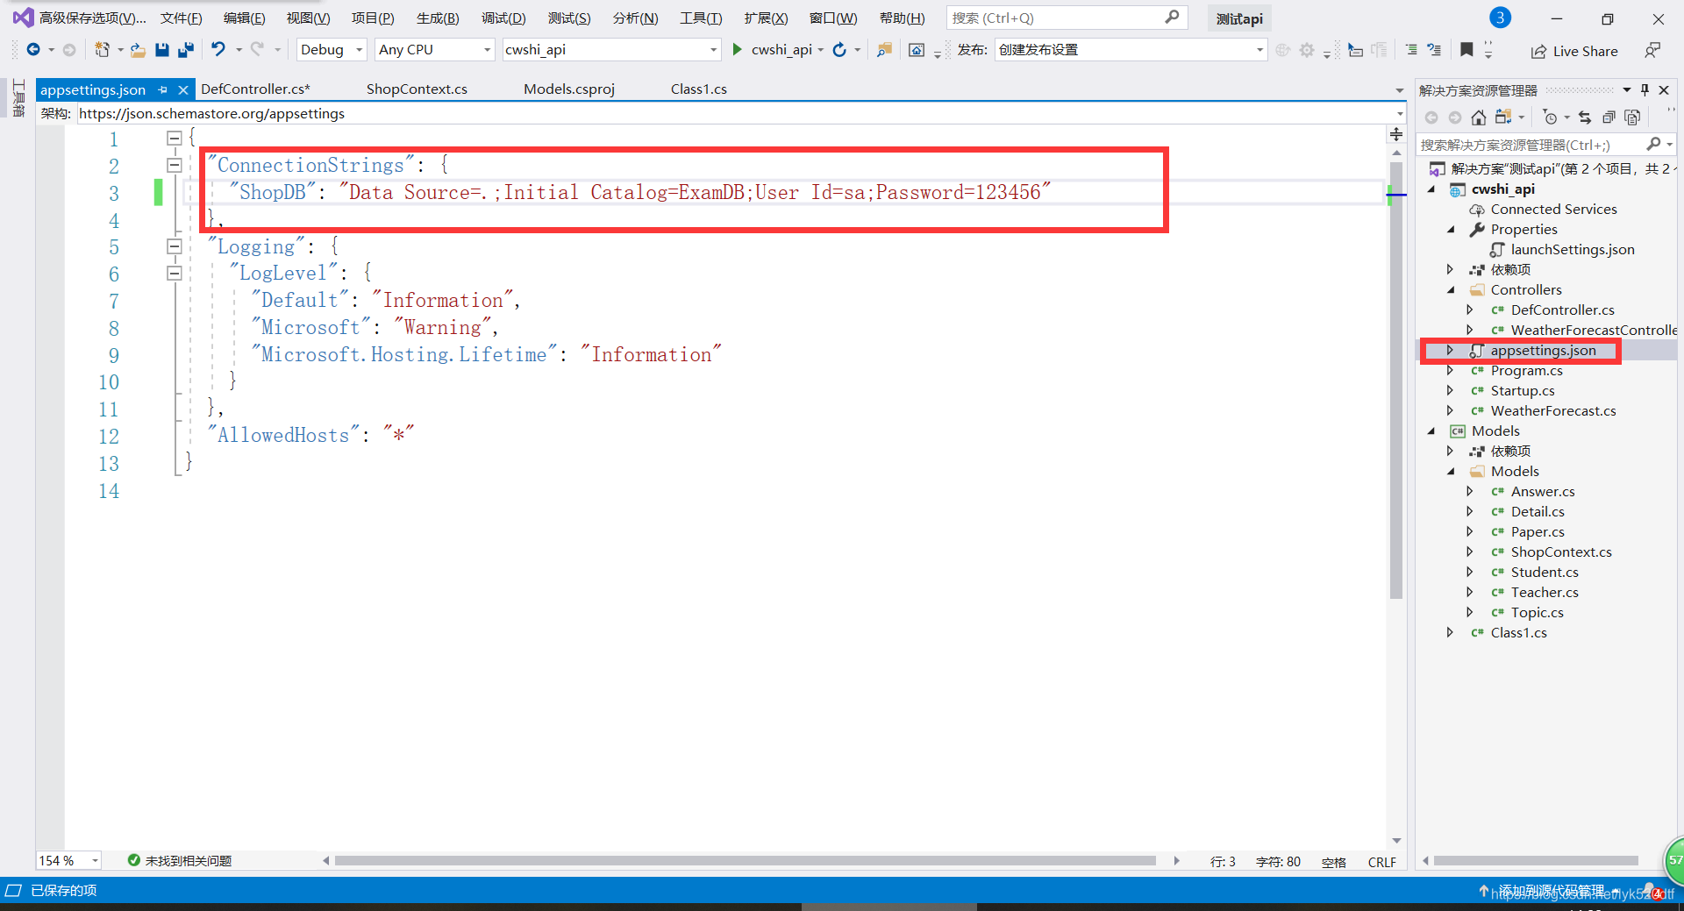Click the switch views icon in Solution Explorer
The height and width of the screenshot is (911, 1684).
coord(1503,117)
